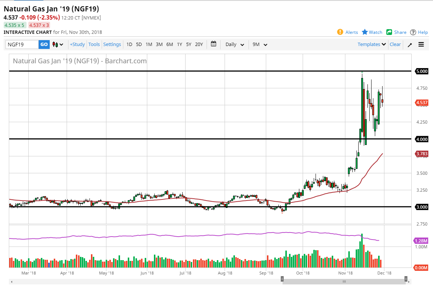
Task: Open the calendar date picker icon
Action: pos(214,44)
